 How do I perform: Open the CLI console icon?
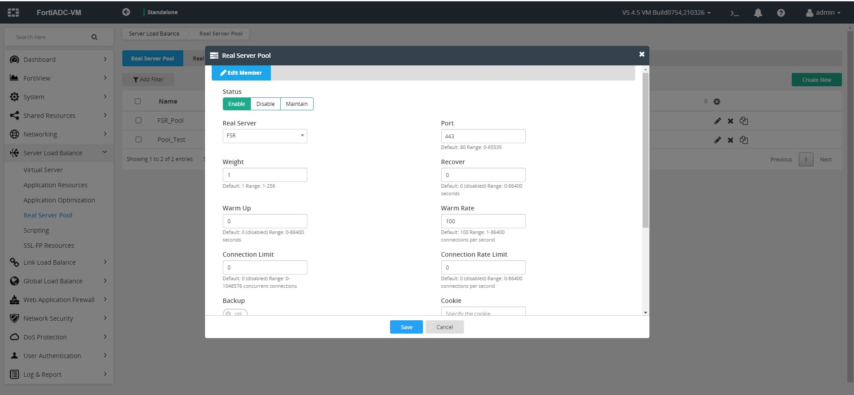tap(735, 13)
